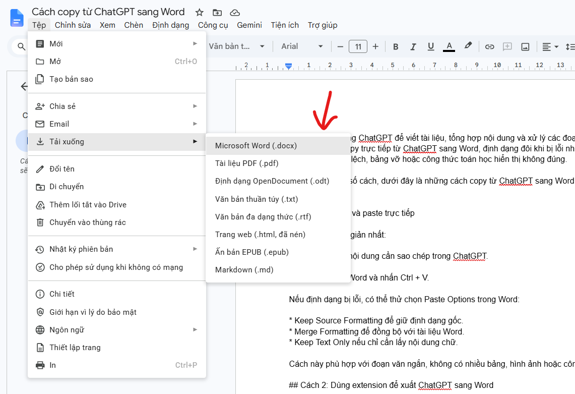Screen dimensions: 575x394
Task: Click the search magnifier icon in toolbar
Action: coord(22,46)
